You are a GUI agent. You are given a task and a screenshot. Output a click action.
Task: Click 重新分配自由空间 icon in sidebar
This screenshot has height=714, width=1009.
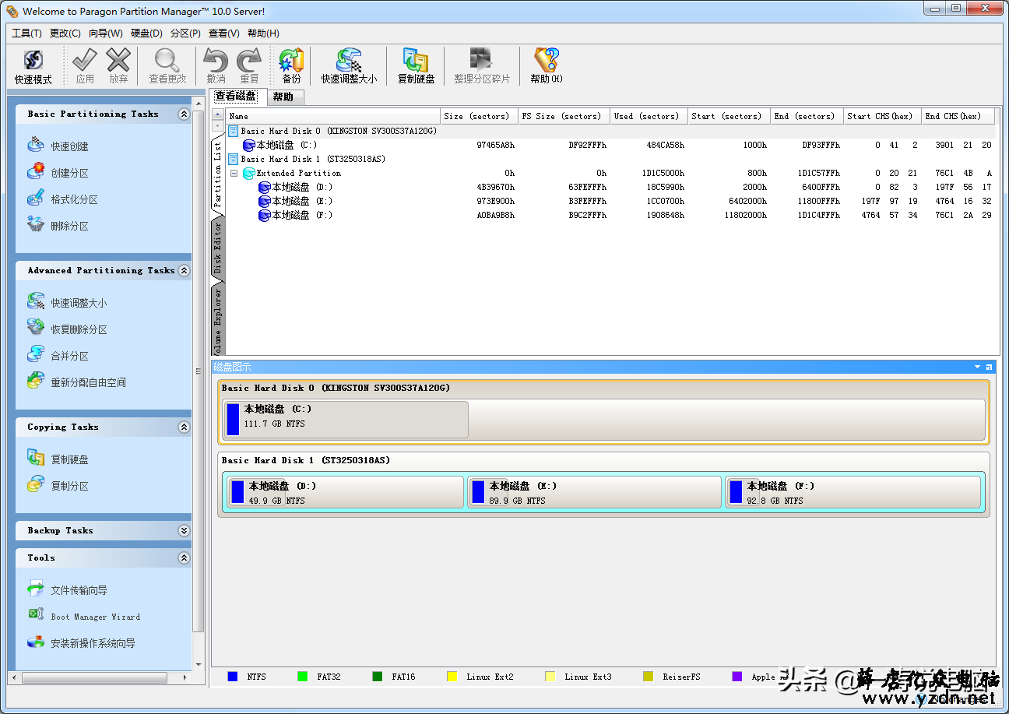point(36,382)
